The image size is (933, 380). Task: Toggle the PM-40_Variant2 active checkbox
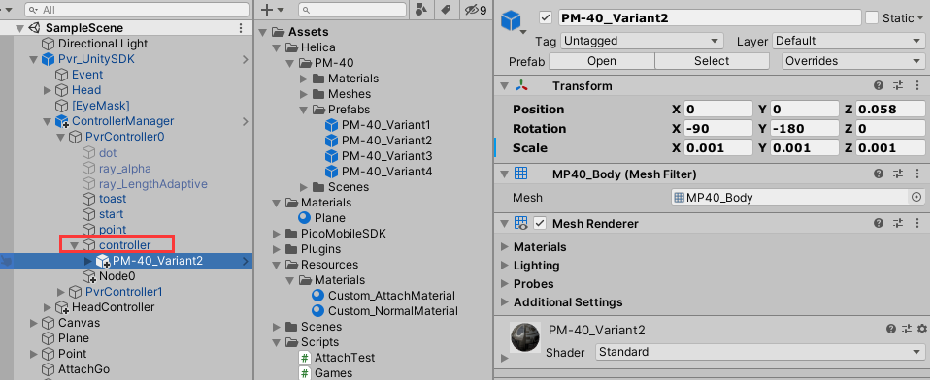click(546, 17)
